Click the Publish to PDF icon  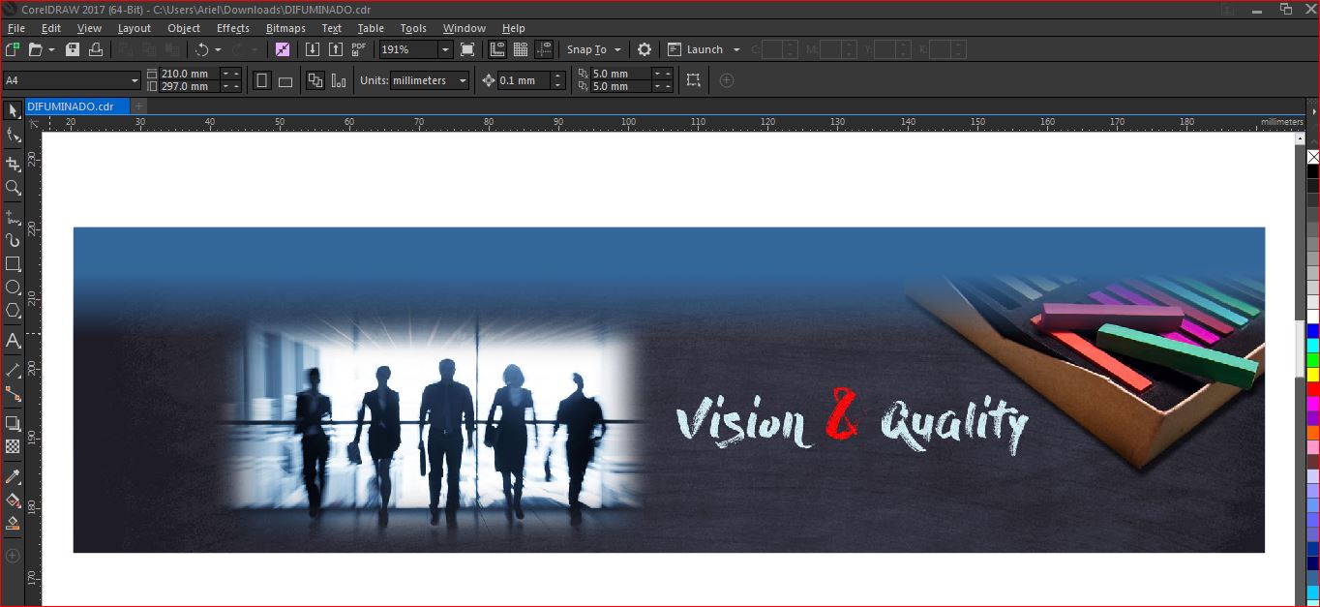pyautogui.click(x=358, y=49)
